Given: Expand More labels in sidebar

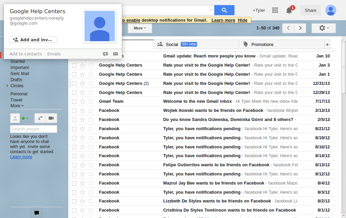Looking at the screenshot, I should (x=17, y=106).
